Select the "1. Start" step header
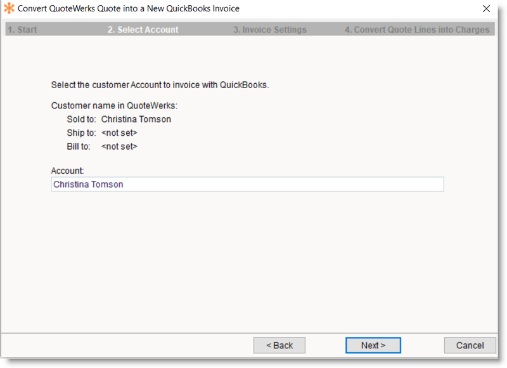The image size is (507, 368). pyautogui.click(x=22, y=29)
